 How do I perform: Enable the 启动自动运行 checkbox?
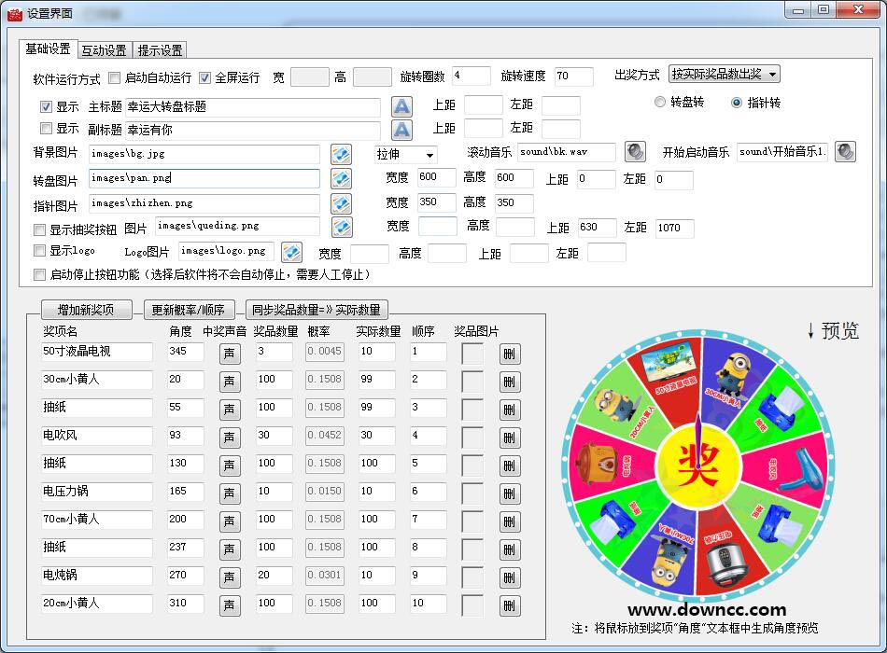pyautogui.click(x=117, y=77)
